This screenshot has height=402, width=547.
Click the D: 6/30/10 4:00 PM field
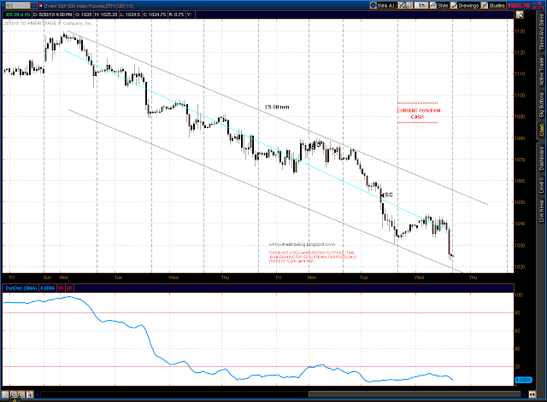52,15
